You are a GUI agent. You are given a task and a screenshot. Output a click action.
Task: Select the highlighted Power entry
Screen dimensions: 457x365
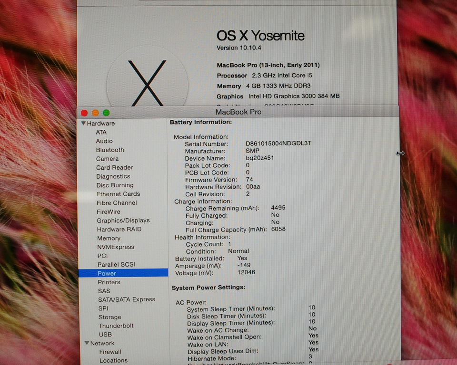(123, 273)
